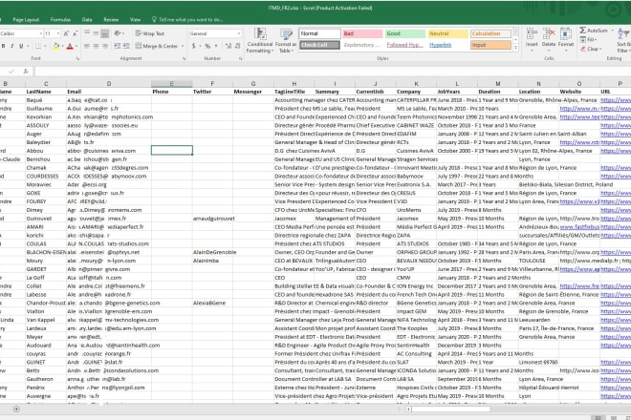
Task: Increase decimal places
Action: [x=228, y=46]
